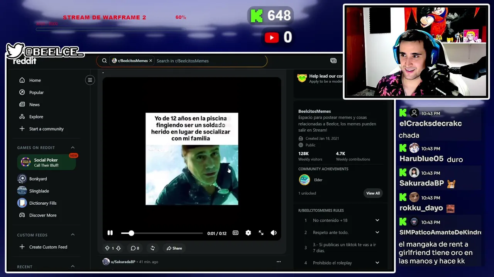
Task: Click the Advertise icon in the Reddit header
Action: [x=333, y=61]
